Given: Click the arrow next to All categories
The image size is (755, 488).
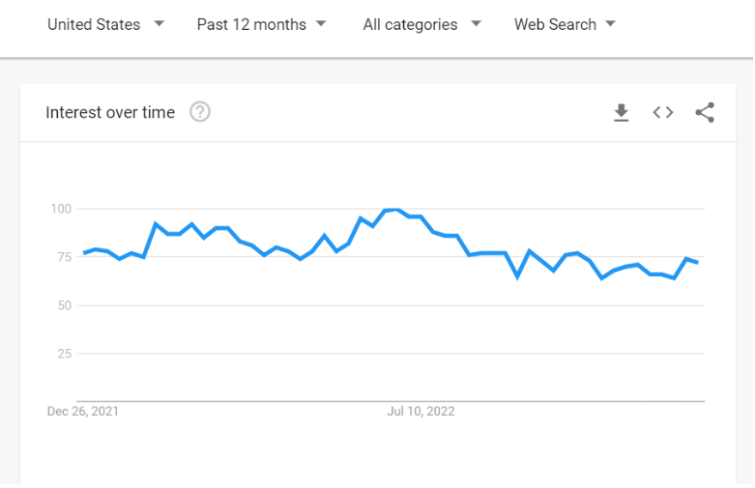Looking at the screenshot, I should click(x=476, y=23).
